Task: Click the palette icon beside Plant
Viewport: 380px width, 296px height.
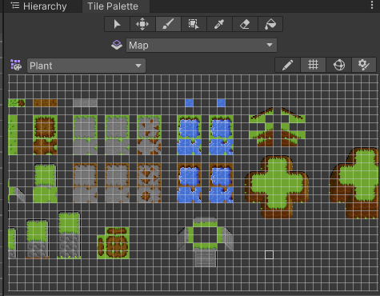Action: (x=16, y=66)
